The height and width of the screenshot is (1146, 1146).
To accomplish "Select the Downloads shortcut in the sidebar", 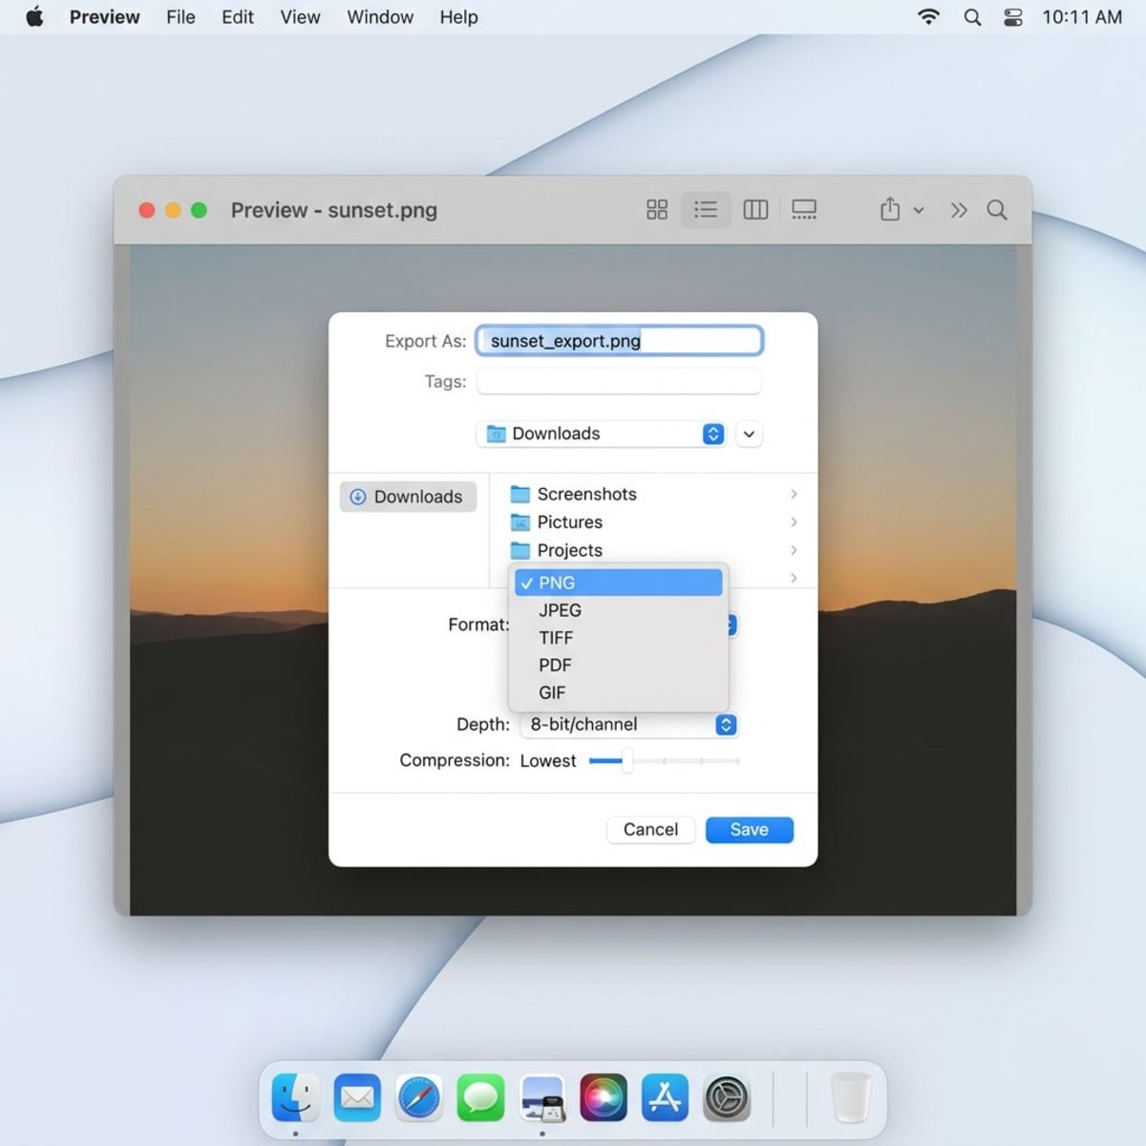I will (x=408, y=497).
